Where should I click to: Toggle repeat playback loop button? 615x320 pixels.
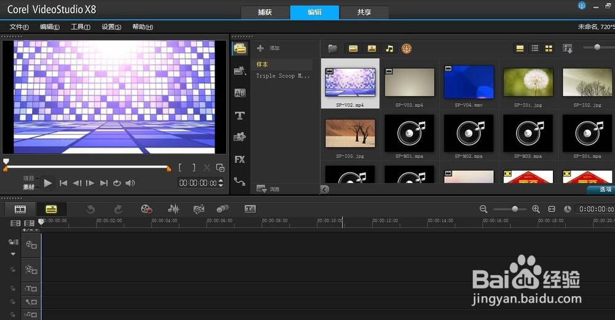coord(117,183)
